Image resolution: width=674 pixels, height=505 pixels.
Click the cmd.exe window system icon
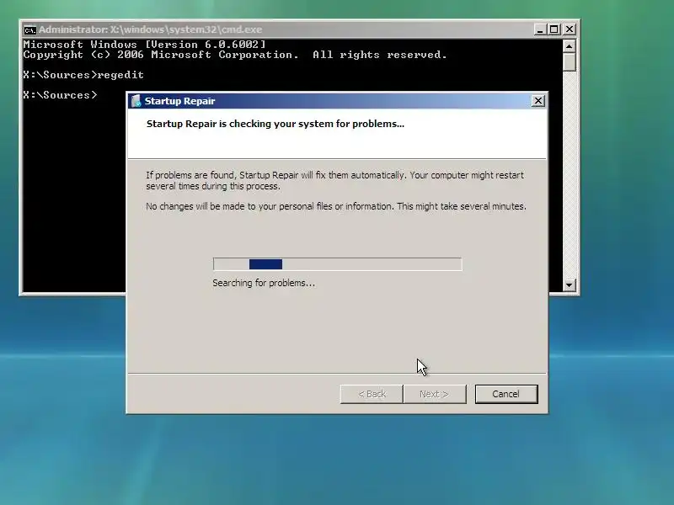[29, 30]
